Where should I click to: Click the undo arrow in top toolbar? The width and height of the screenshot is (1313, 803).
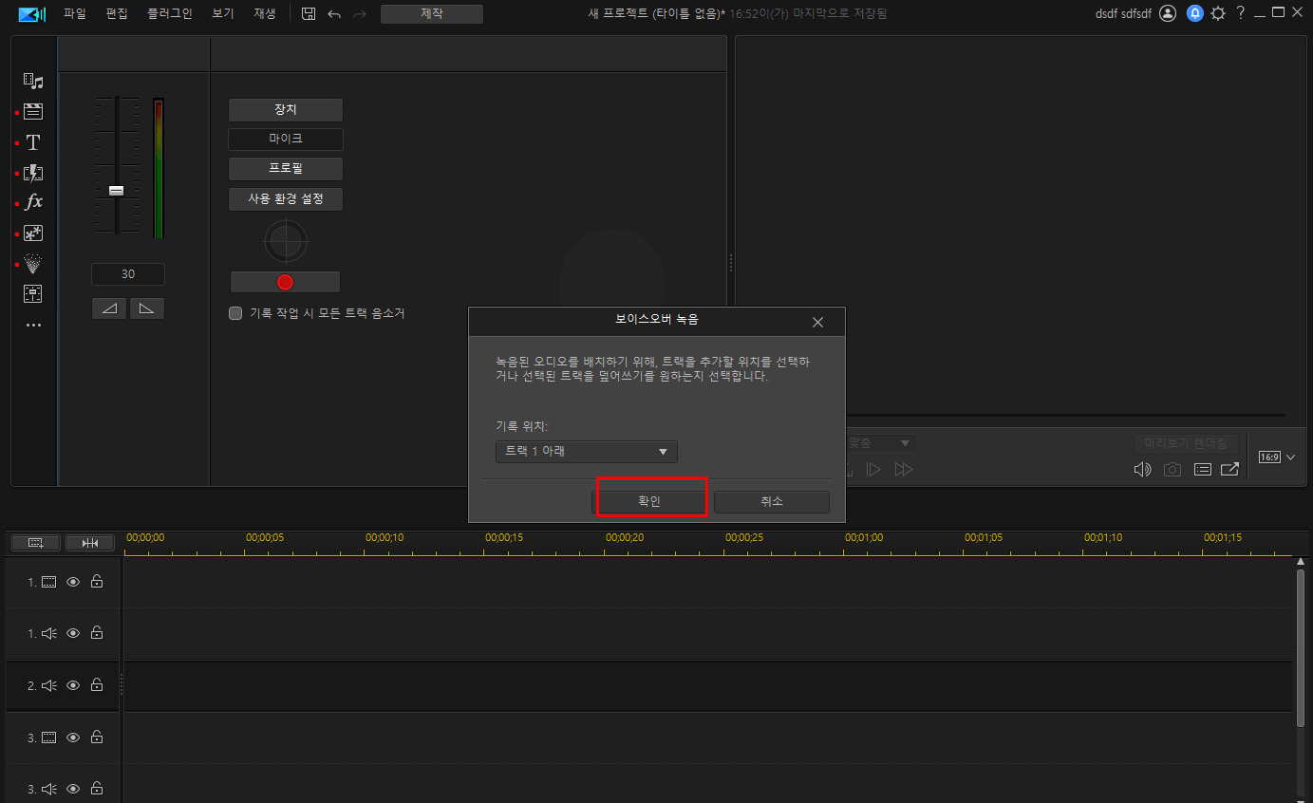click(x=334, y=14)
